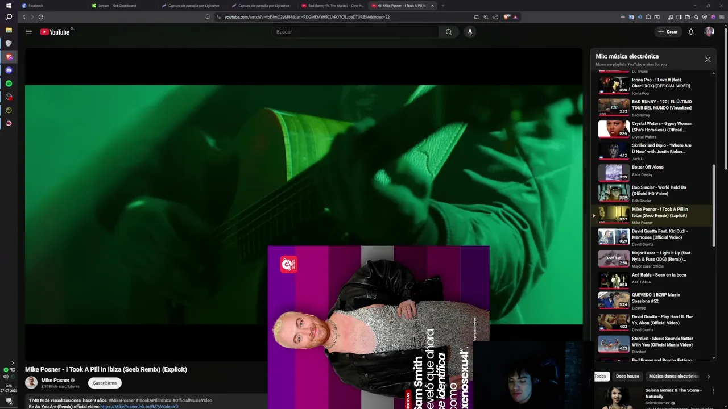
Task: Play Axé Bahia - Beso en la boca
Action: click(x=651, y=281)
